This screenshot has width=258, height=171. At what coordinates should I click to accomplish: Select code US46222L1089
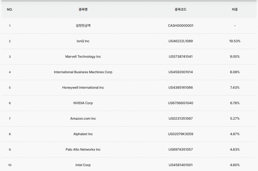(x=181, y=41)
